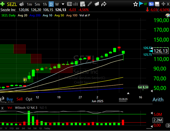Select the 1M range
This screenshot has height=131, width=170.
(29, 128)
